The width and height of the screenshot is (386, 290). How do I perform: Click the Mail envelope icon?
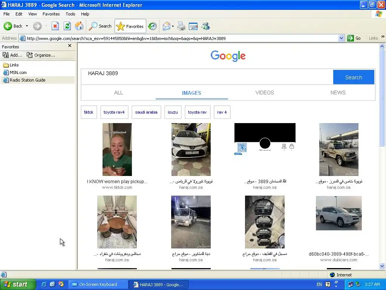point(167,26)
